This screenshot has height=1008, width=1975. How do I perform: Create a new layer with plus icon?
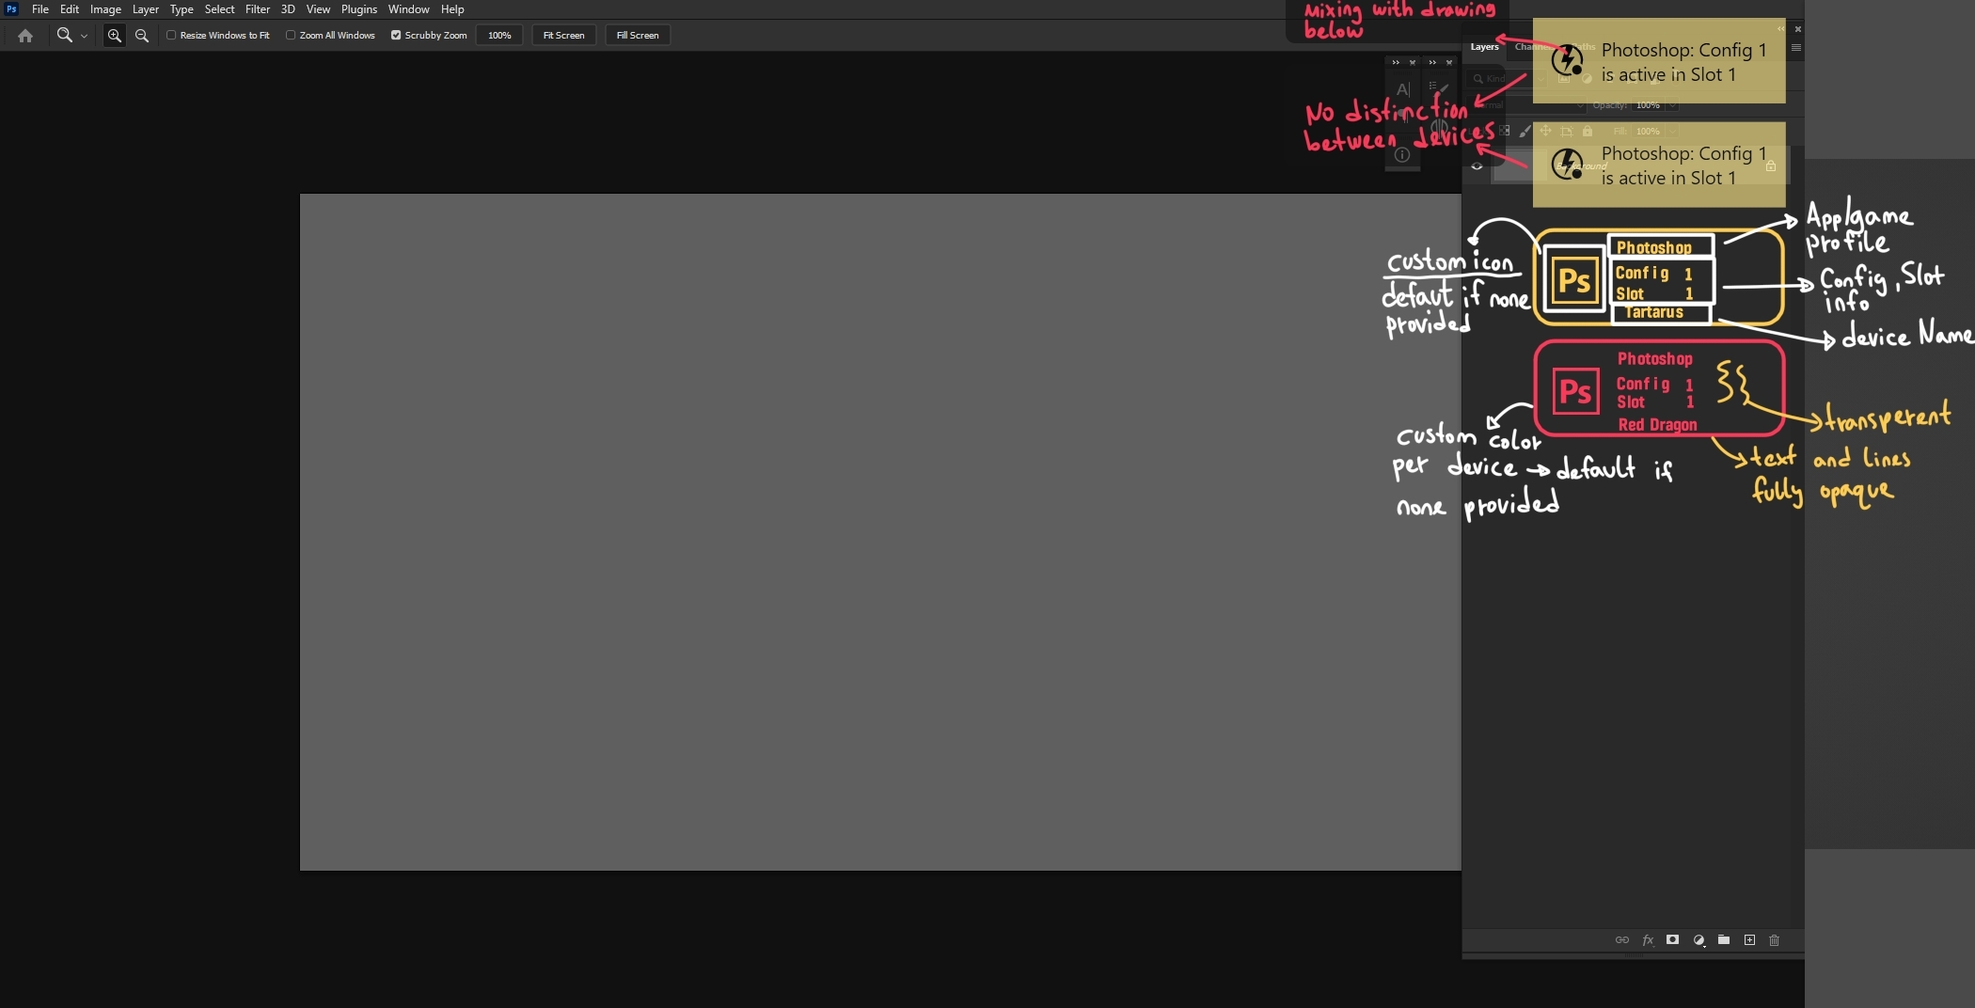(x=1749, y=939)
